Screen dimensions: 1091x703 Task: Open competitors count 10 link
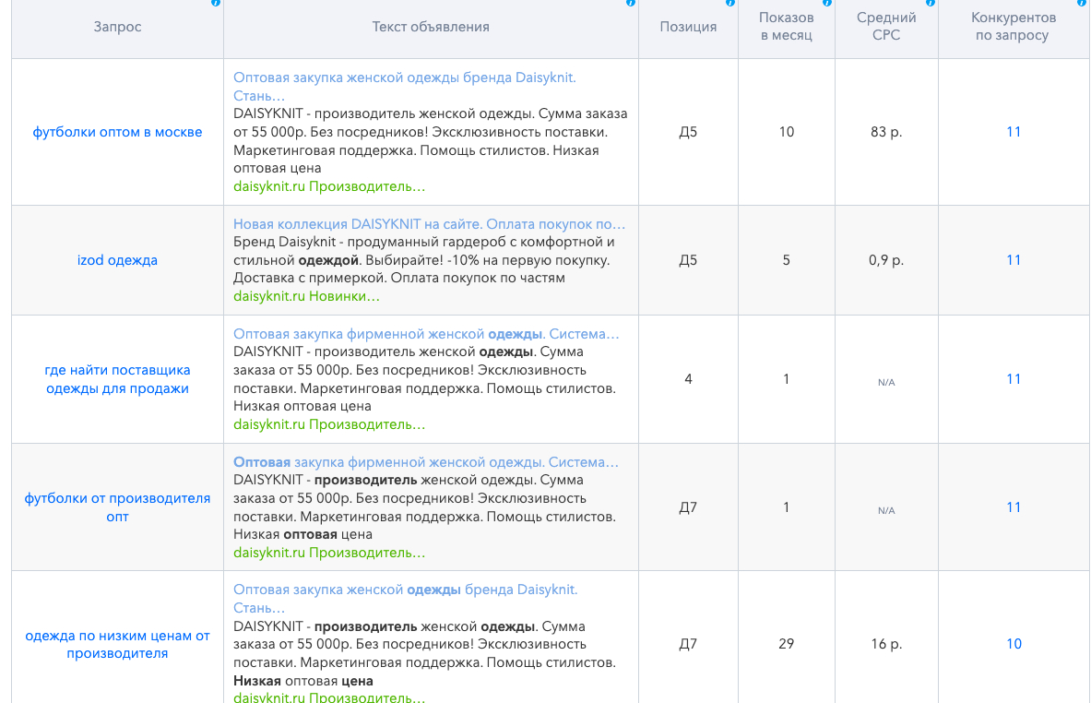[1014, 644]
